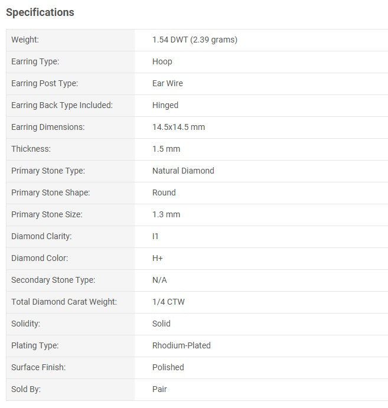Select the Secondary Stone Type label
Screen dimensions: 388x408
point(53,280)
